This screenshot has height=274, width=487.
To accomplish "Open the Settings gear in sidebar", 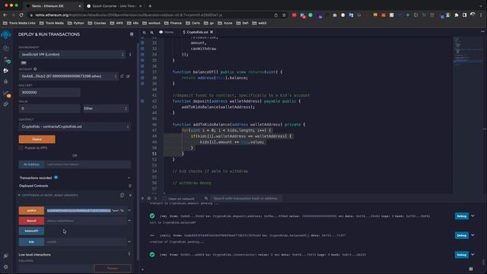I will point(5,267).
